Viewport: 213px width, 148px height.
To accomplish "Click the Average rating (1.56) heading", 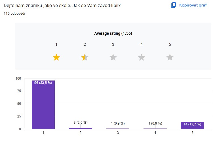I will pos(113,33).
